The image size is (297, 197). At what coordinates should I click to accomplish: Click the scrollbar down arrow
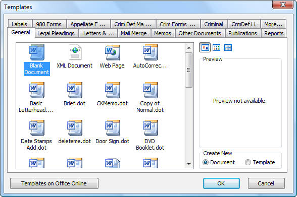[189, 164]
